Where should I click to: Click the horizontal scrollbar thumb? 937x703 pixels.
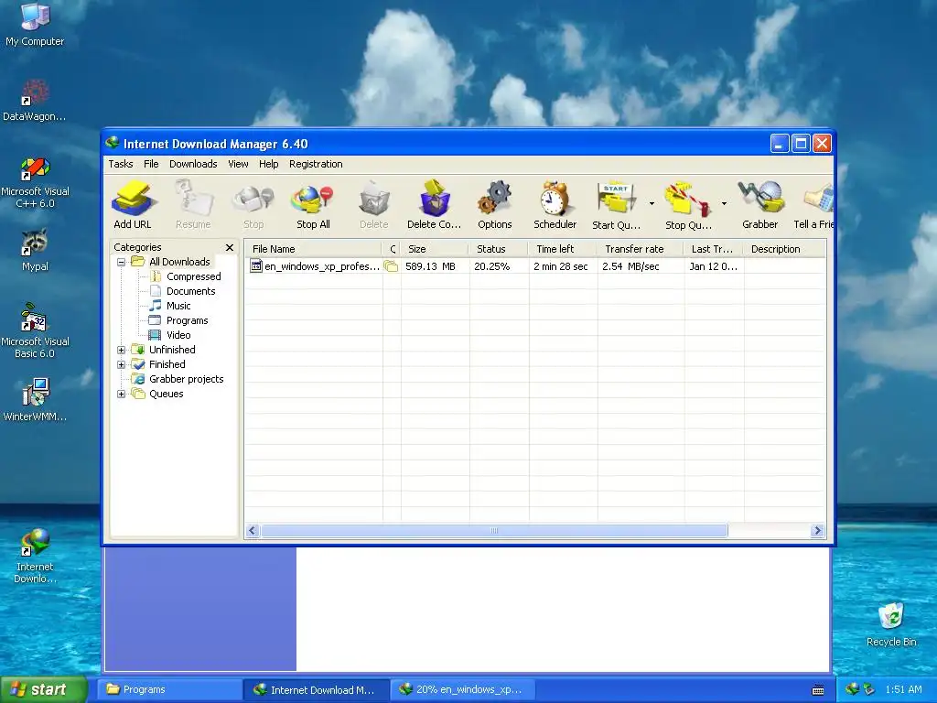click(494, 530)
